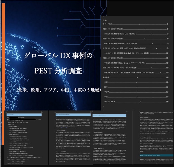Open the 米国におけるDXの市場分析 contents entry
Viewport: 174px width, 167px height.
(136, 29)
